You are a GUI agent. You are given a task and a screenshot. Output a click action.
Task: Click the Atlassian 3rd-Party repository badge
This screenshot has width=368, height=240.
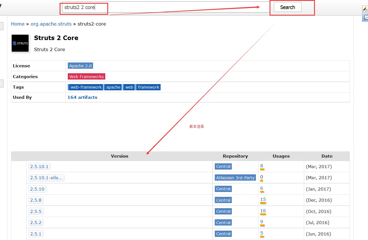(235, 178)
